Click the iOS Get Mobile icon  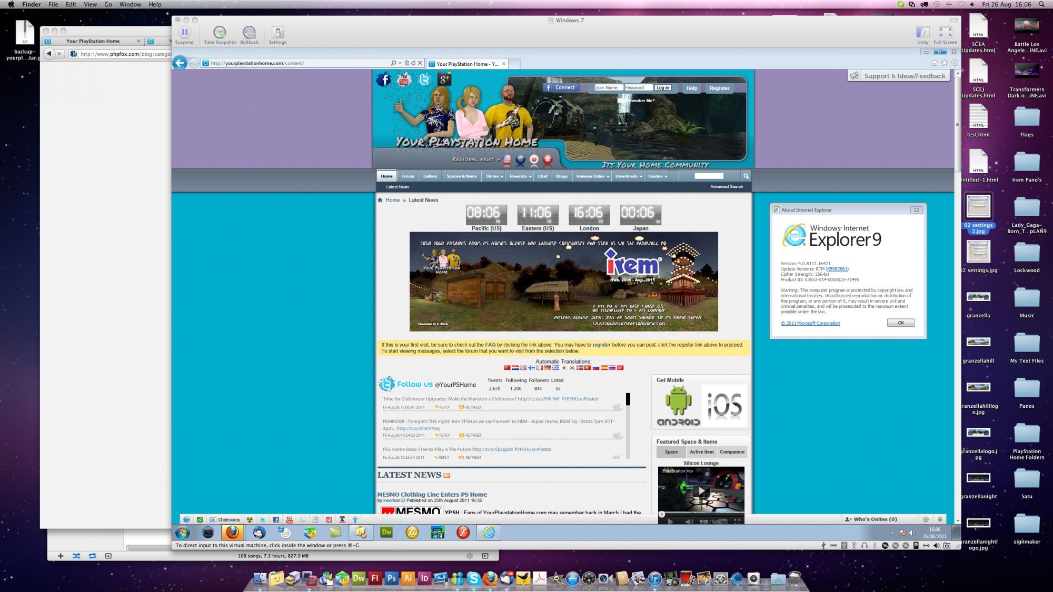tap(724, 406)
